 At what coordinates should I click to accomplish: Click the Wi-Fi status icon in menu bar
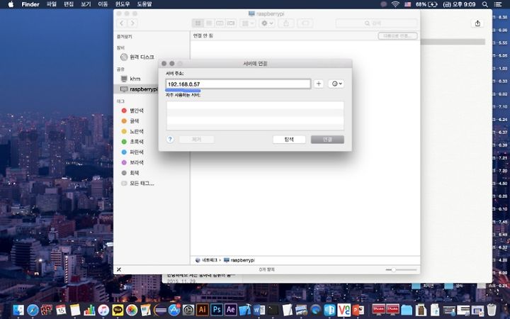coord(395,4)
